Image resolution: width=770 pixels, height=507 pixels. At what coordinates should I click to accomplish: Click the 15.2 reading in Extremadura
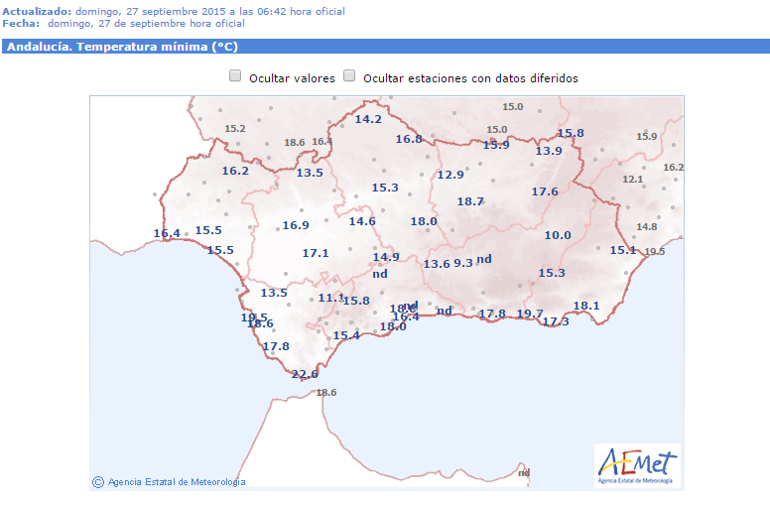[x=235, y=129]
